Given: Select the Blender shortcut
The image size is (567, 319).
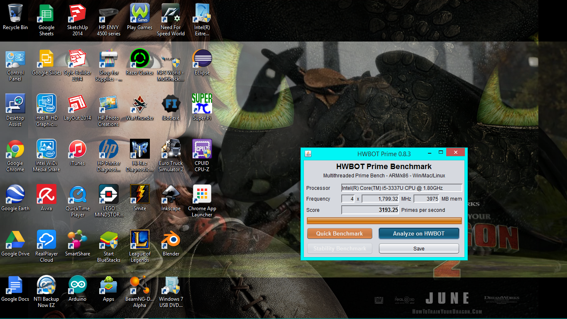Looking at the screenshot, I should pos(171,240).
